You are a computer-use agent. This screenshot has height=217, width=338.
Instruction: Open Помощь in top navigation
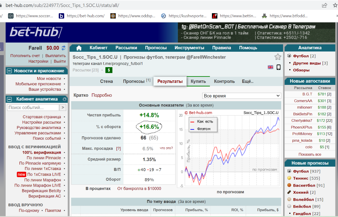(x=248, y=48)
